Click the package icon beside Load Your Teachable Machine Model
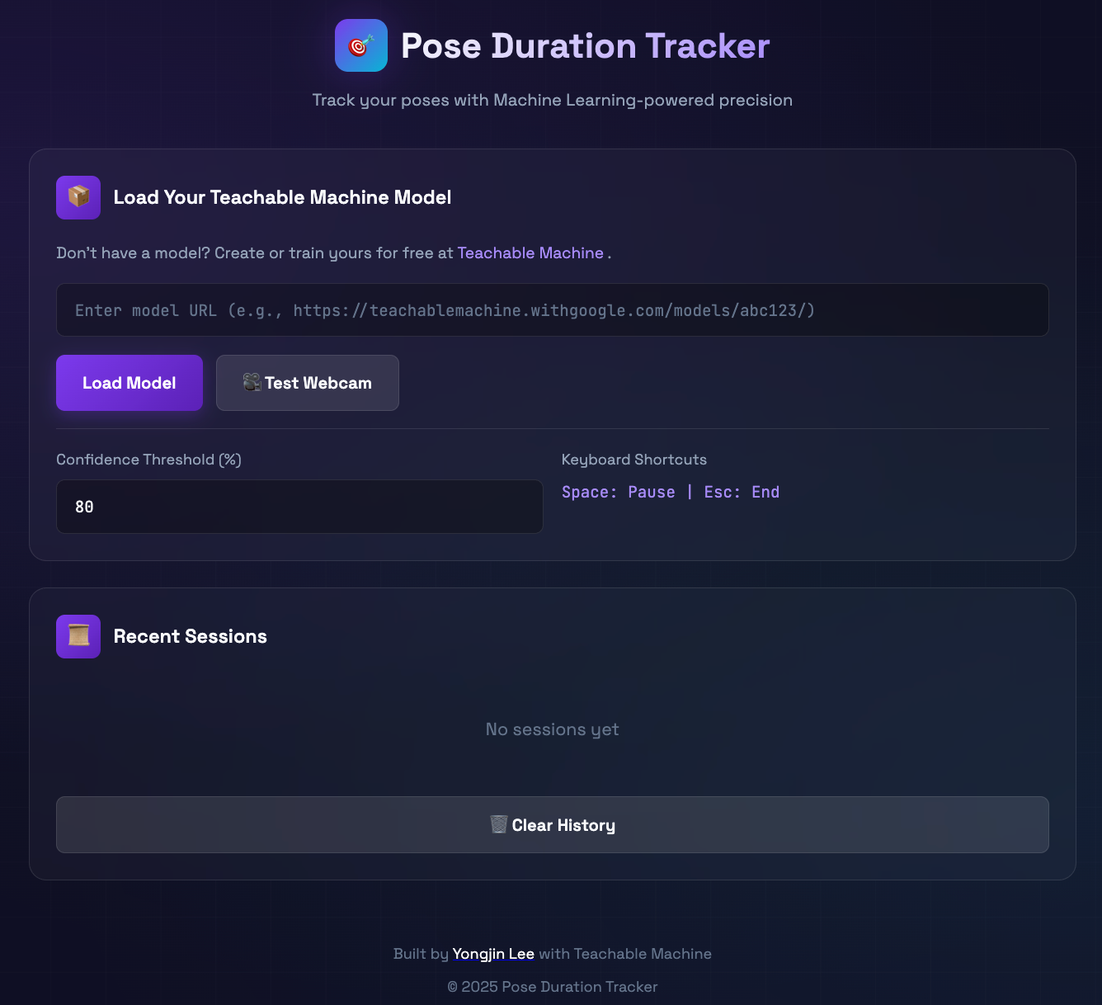Screen dimensions: 1102x1005 [78, 197]
